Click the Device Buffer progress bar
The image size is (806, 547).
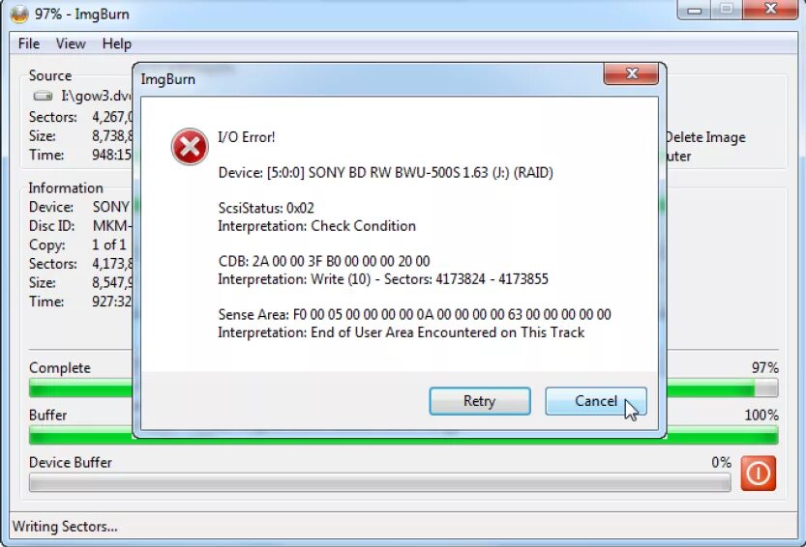point(380,482)
